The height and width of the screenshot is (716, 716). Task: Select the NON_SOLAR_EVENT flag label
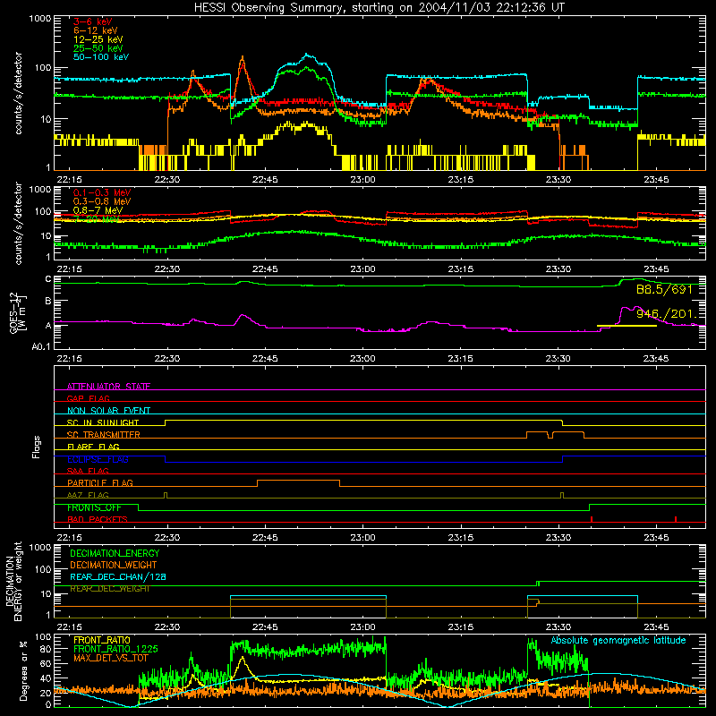(x=108, y=411)
